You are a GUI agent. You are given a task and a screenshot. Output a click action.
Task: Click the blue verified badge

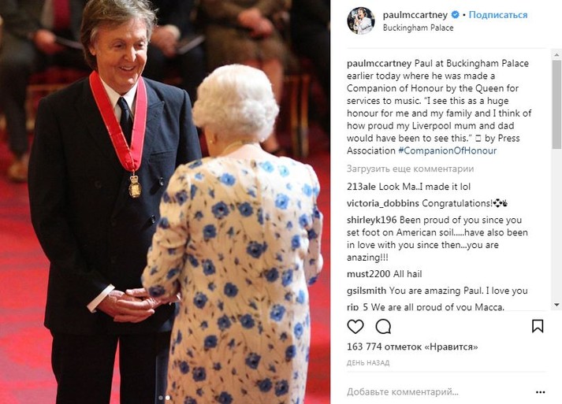point(455,15)
